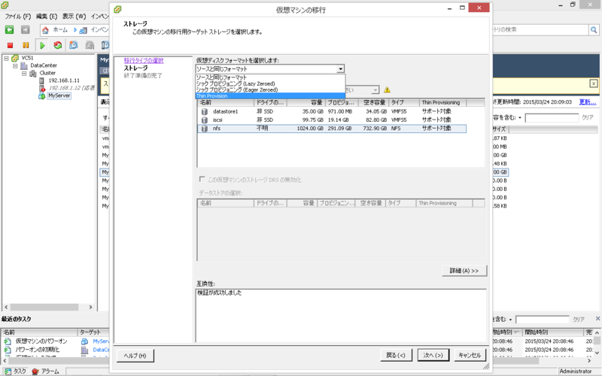
Task: Choose シック プロビジョニング (Lazy Zeroed) option
Action: pos(270,83)
